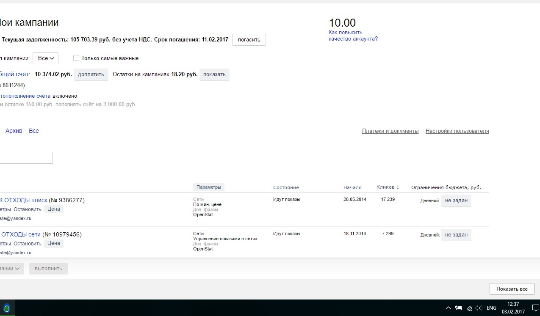This screenshot has width=540, height=316.
Task: Open the 'пополнение счёта' auto-refill link
Action: click(25, 96)
